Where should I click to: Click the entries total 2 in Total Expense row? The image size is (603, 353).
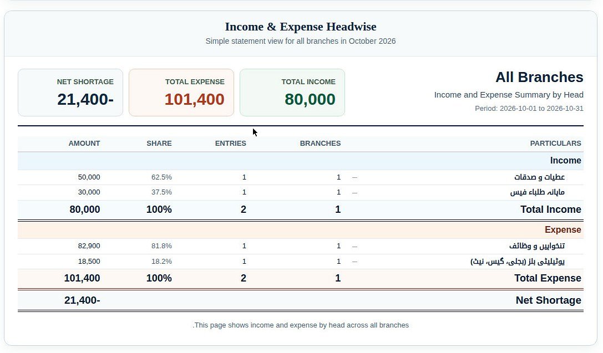pyautogui.click(x=244, y=278)
